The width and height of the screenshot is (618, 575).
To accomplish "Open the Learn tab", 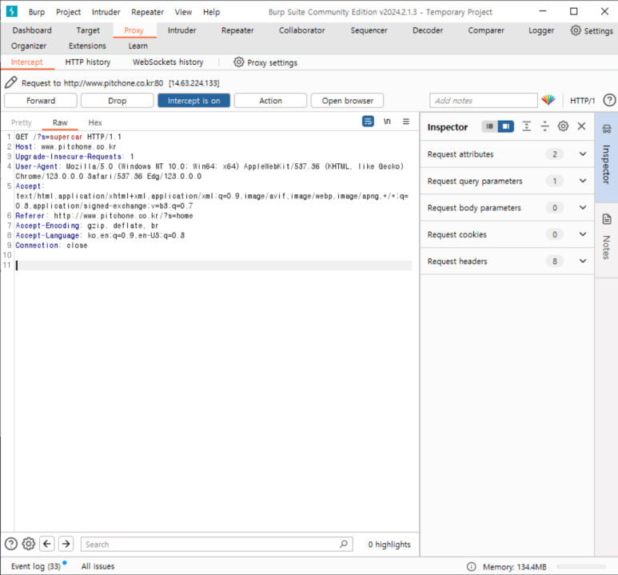I will pyautogui.click(x=138, y=46).
